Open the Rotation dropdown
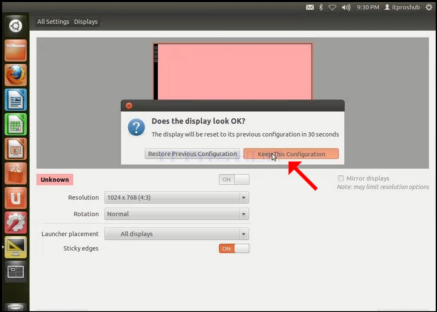Viewport: 437px width, 312px height. point(177,214)
